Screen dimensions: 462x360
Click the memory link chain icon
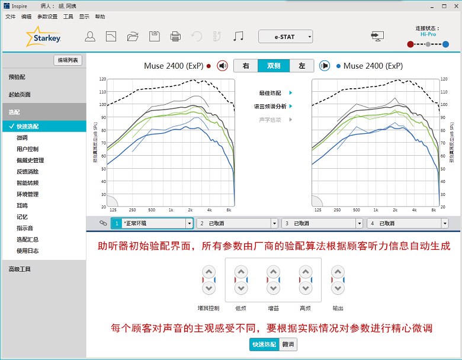[x=102, y=223]
